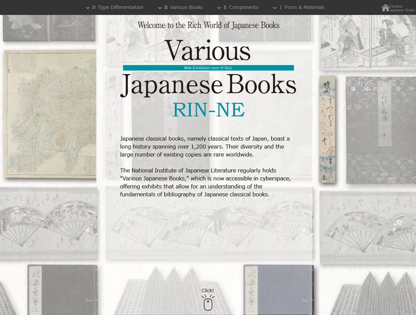
Task: Click the Welcome to the Rich World tagline
Action: point(208,25)
